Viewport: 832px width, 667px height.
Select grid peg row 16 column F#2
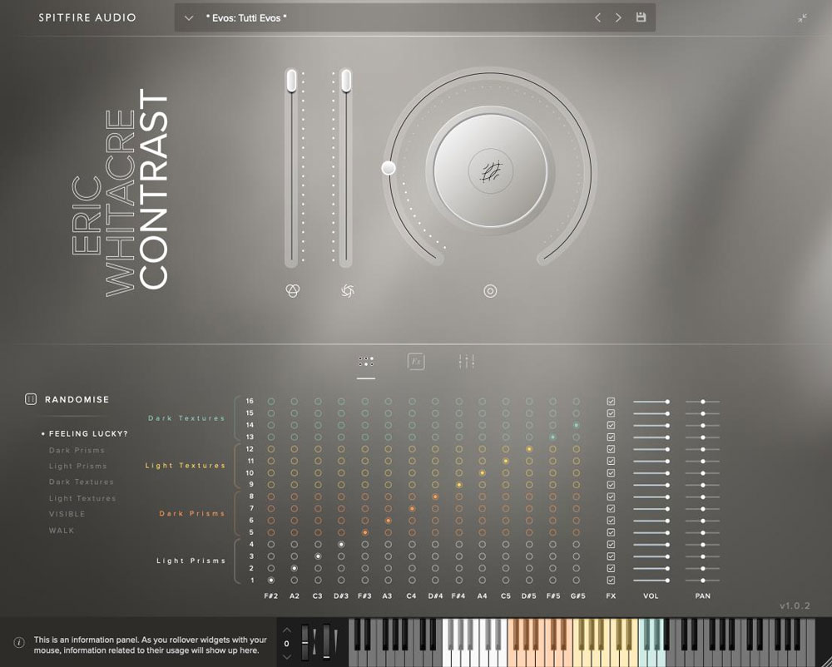[271, 402]
